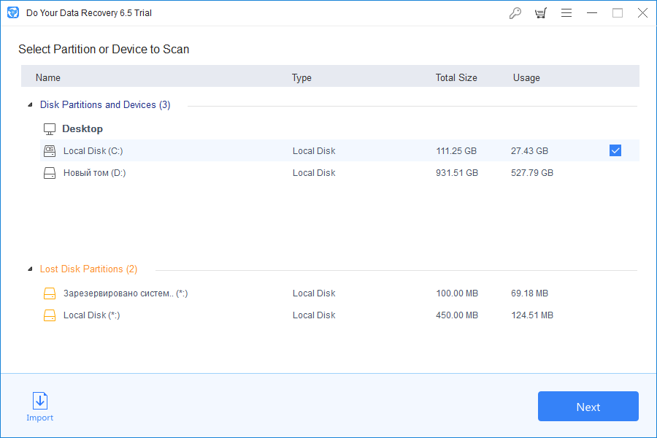657x438 pixels.
Task: Click the Desktop computer icon
Action: pyautogui.click(x=49, y=128)
